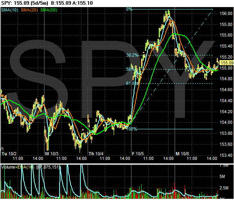The height and width of the screenshot is (200, 234).
Task: Click the 5M volume axis label
Action: [x=222, y=177]
